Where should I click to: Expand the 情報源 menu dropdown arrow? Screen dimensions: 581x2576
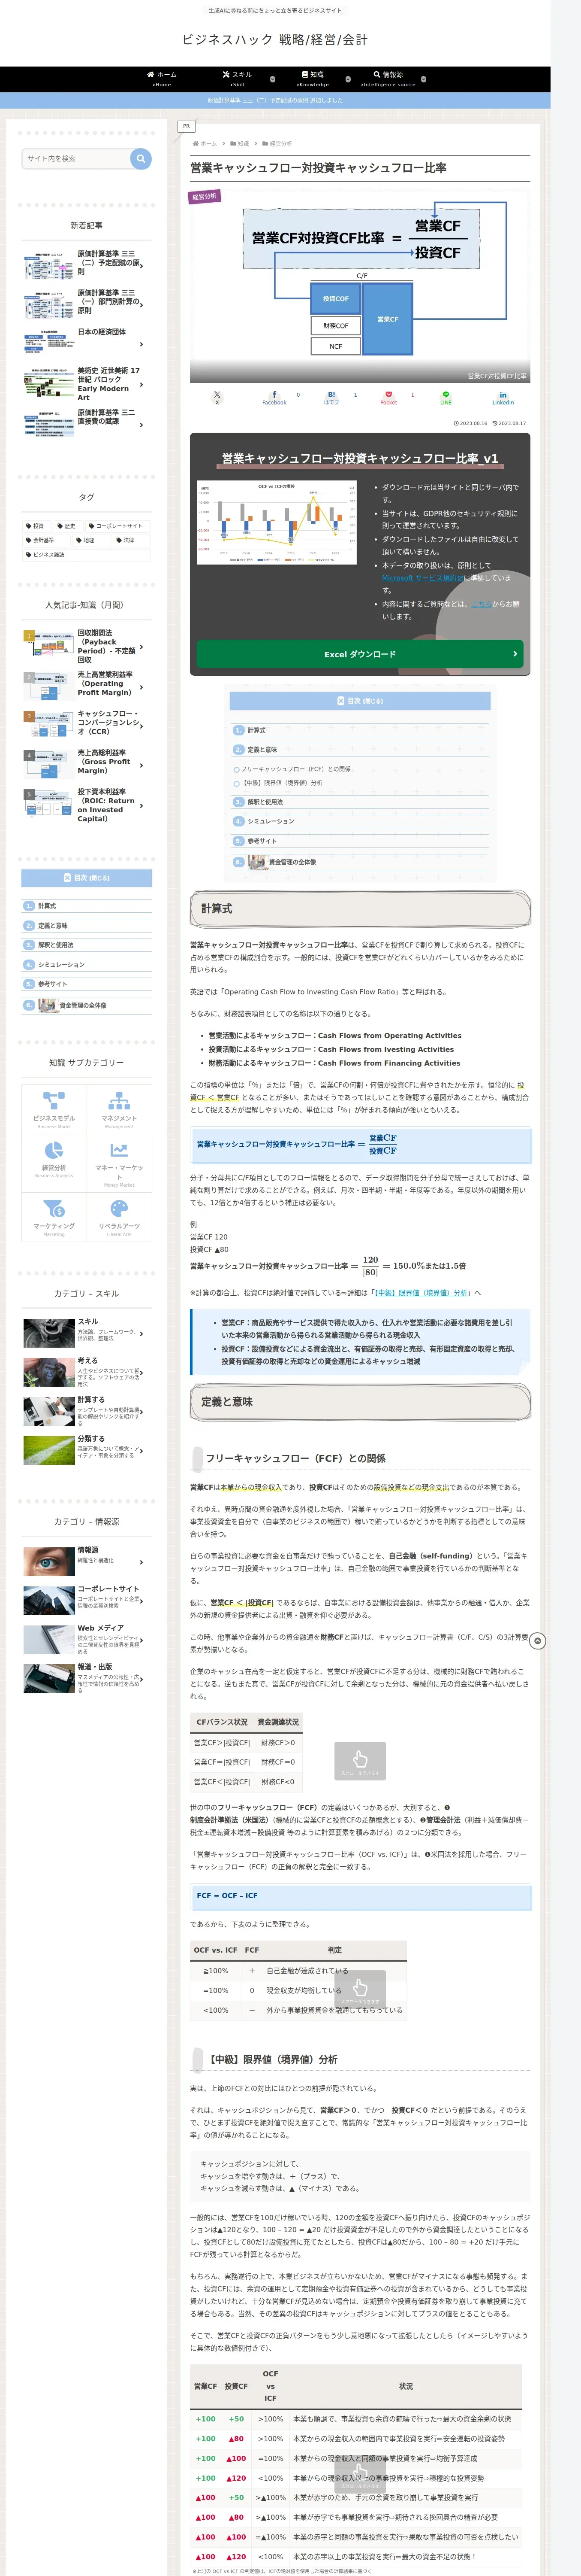pos(423,79)
